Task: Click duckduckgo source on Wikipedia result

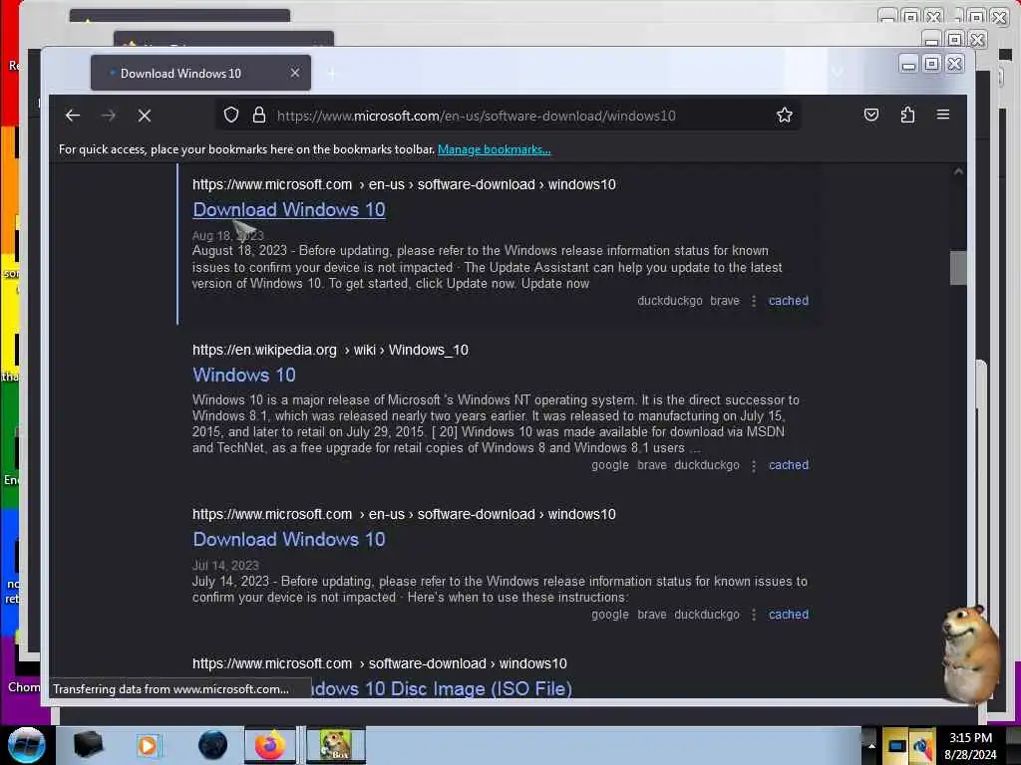Action: coord(707,465)
